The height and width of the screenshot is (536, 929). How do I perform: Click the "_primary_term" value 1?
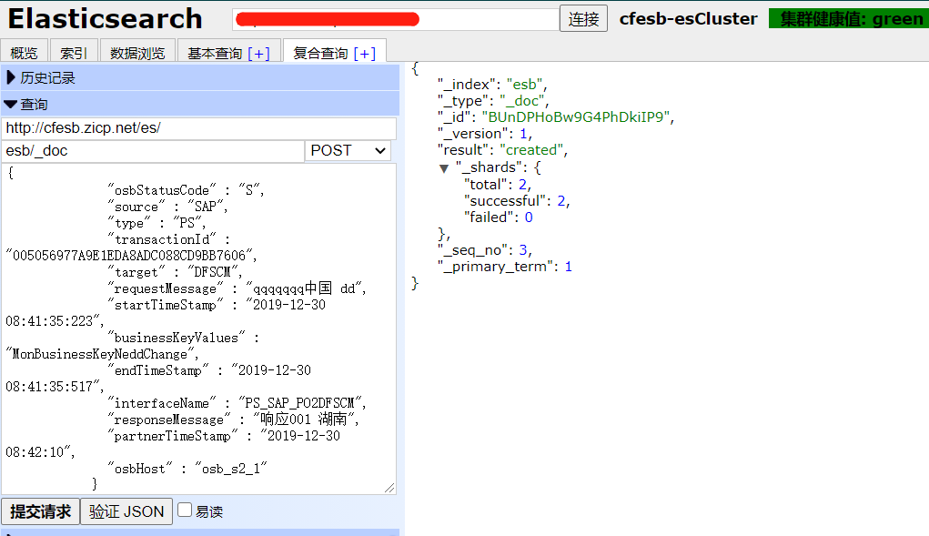pos(568,267)
